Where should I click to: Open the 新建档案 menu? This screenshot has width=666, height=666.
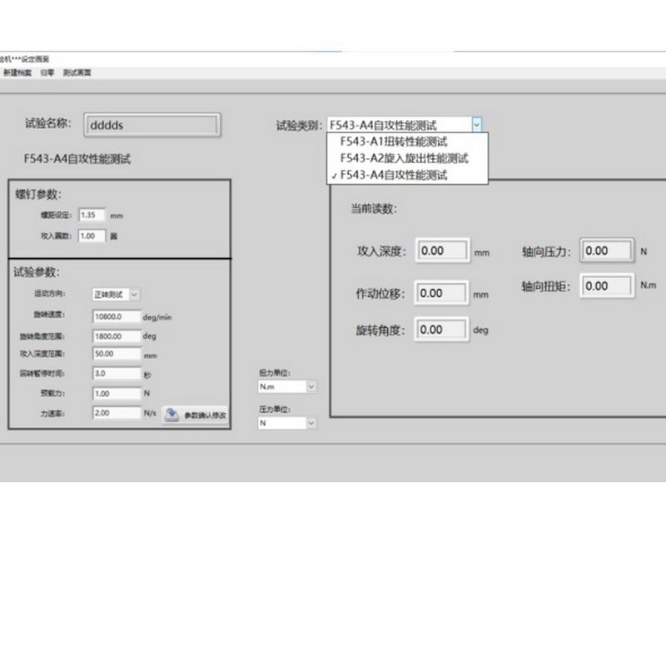coord(17,73)
